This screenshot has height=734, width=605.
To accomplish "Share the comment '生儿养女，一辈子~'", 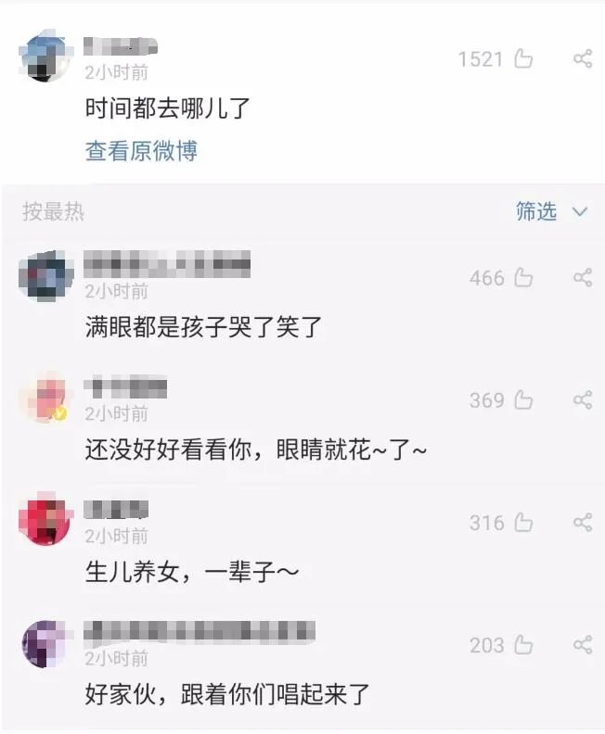I will (x=583, y=523).
